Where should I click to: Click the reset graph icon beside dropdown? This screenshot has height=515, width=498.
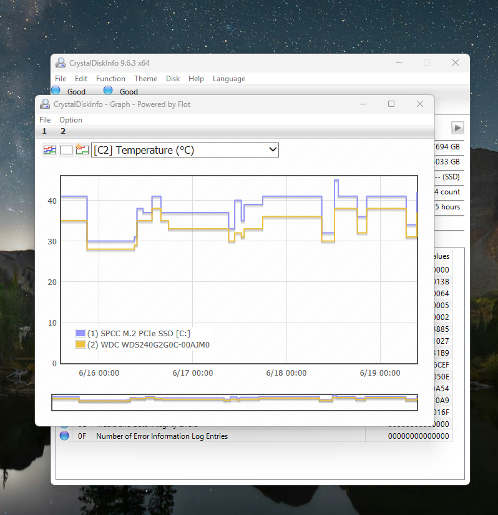(82, 150)
